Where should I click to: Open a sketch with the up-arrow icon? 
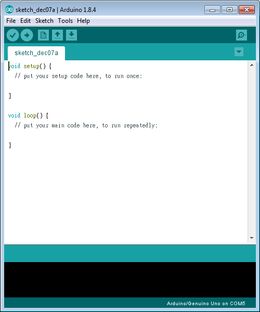[x=58, y=35]
